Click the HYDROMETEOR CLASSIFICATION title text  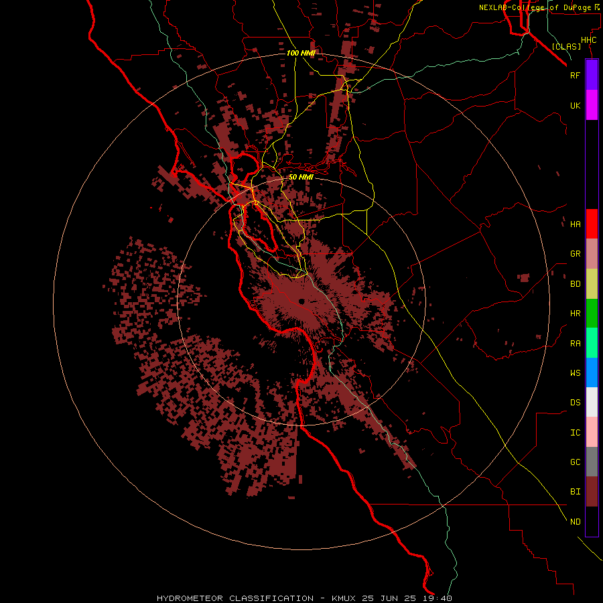pyautogui.click(x=235, y=598)
